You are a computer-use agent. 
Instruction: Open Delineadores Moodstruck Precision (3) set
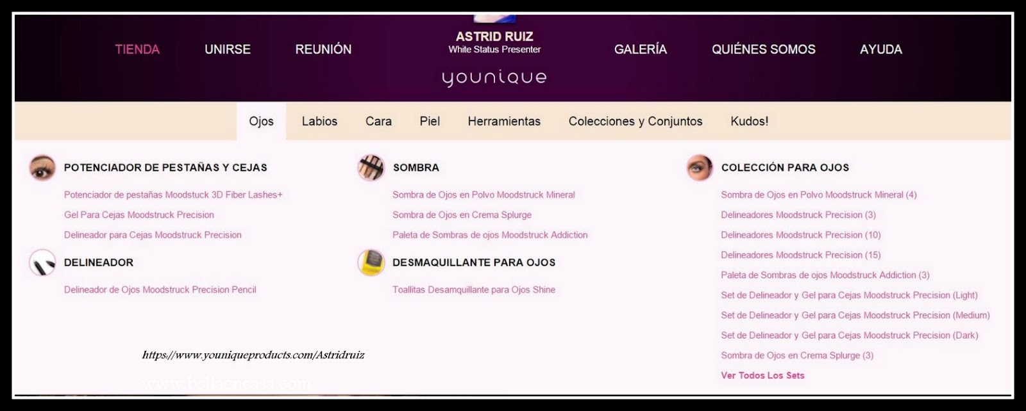tap(798, 214)
